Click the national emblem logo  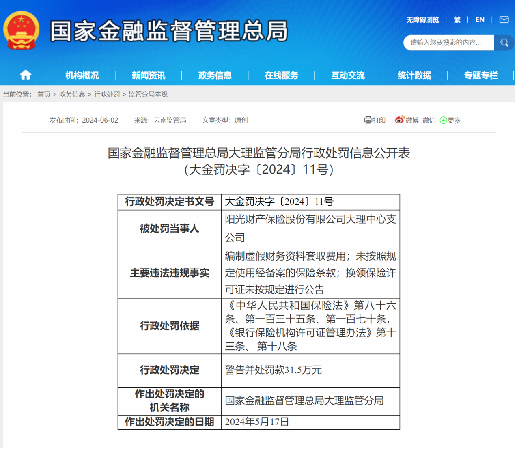pos(22,30)
